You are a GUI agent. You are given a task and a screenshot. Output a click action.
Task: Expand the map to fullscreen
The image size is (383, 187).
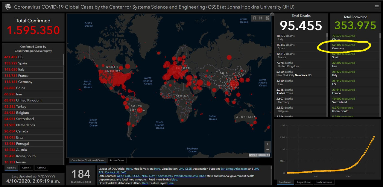[272, 14]
